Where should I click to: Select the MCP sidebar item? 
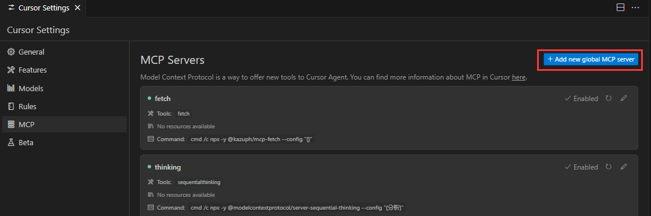coord(65,124)
